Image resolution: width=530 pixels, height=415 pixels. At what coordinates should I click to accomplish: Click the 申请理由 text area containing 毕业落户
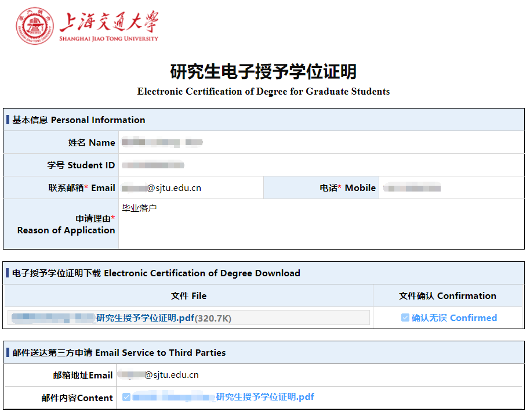[321, 224]
